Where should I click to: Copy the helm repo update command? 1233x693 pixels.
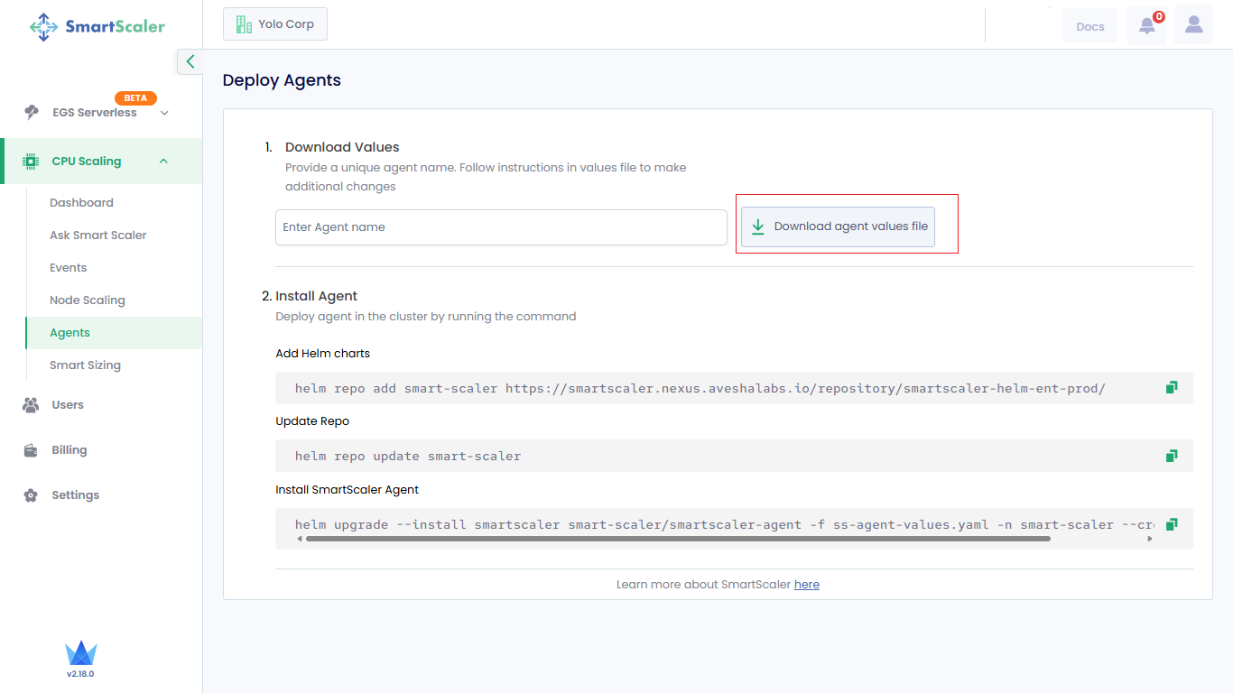point(1171,456)
